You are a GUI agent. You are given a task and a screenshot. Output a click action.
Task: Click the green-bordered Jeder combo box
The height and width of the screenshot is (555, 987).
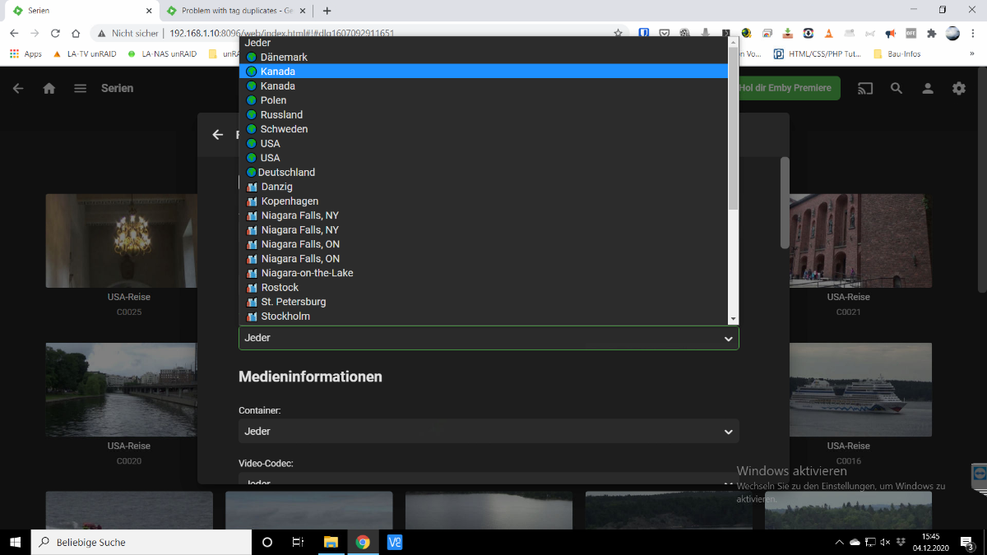coord(489,338)
